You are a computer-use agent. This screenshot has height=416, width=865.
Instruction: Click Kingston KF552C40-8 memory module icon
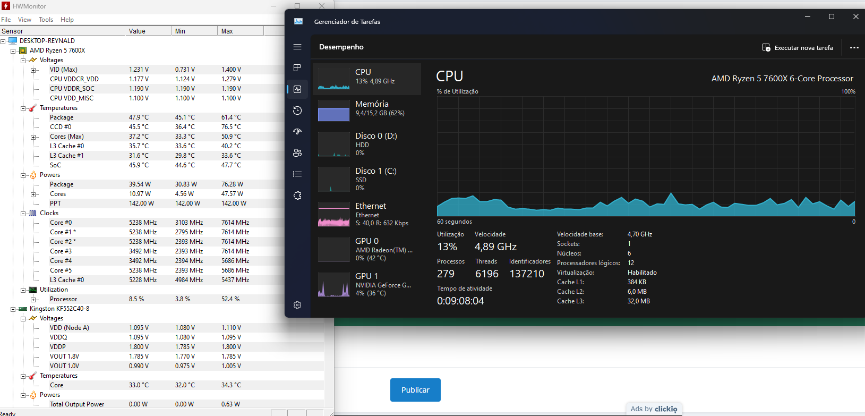pos(23,309)
